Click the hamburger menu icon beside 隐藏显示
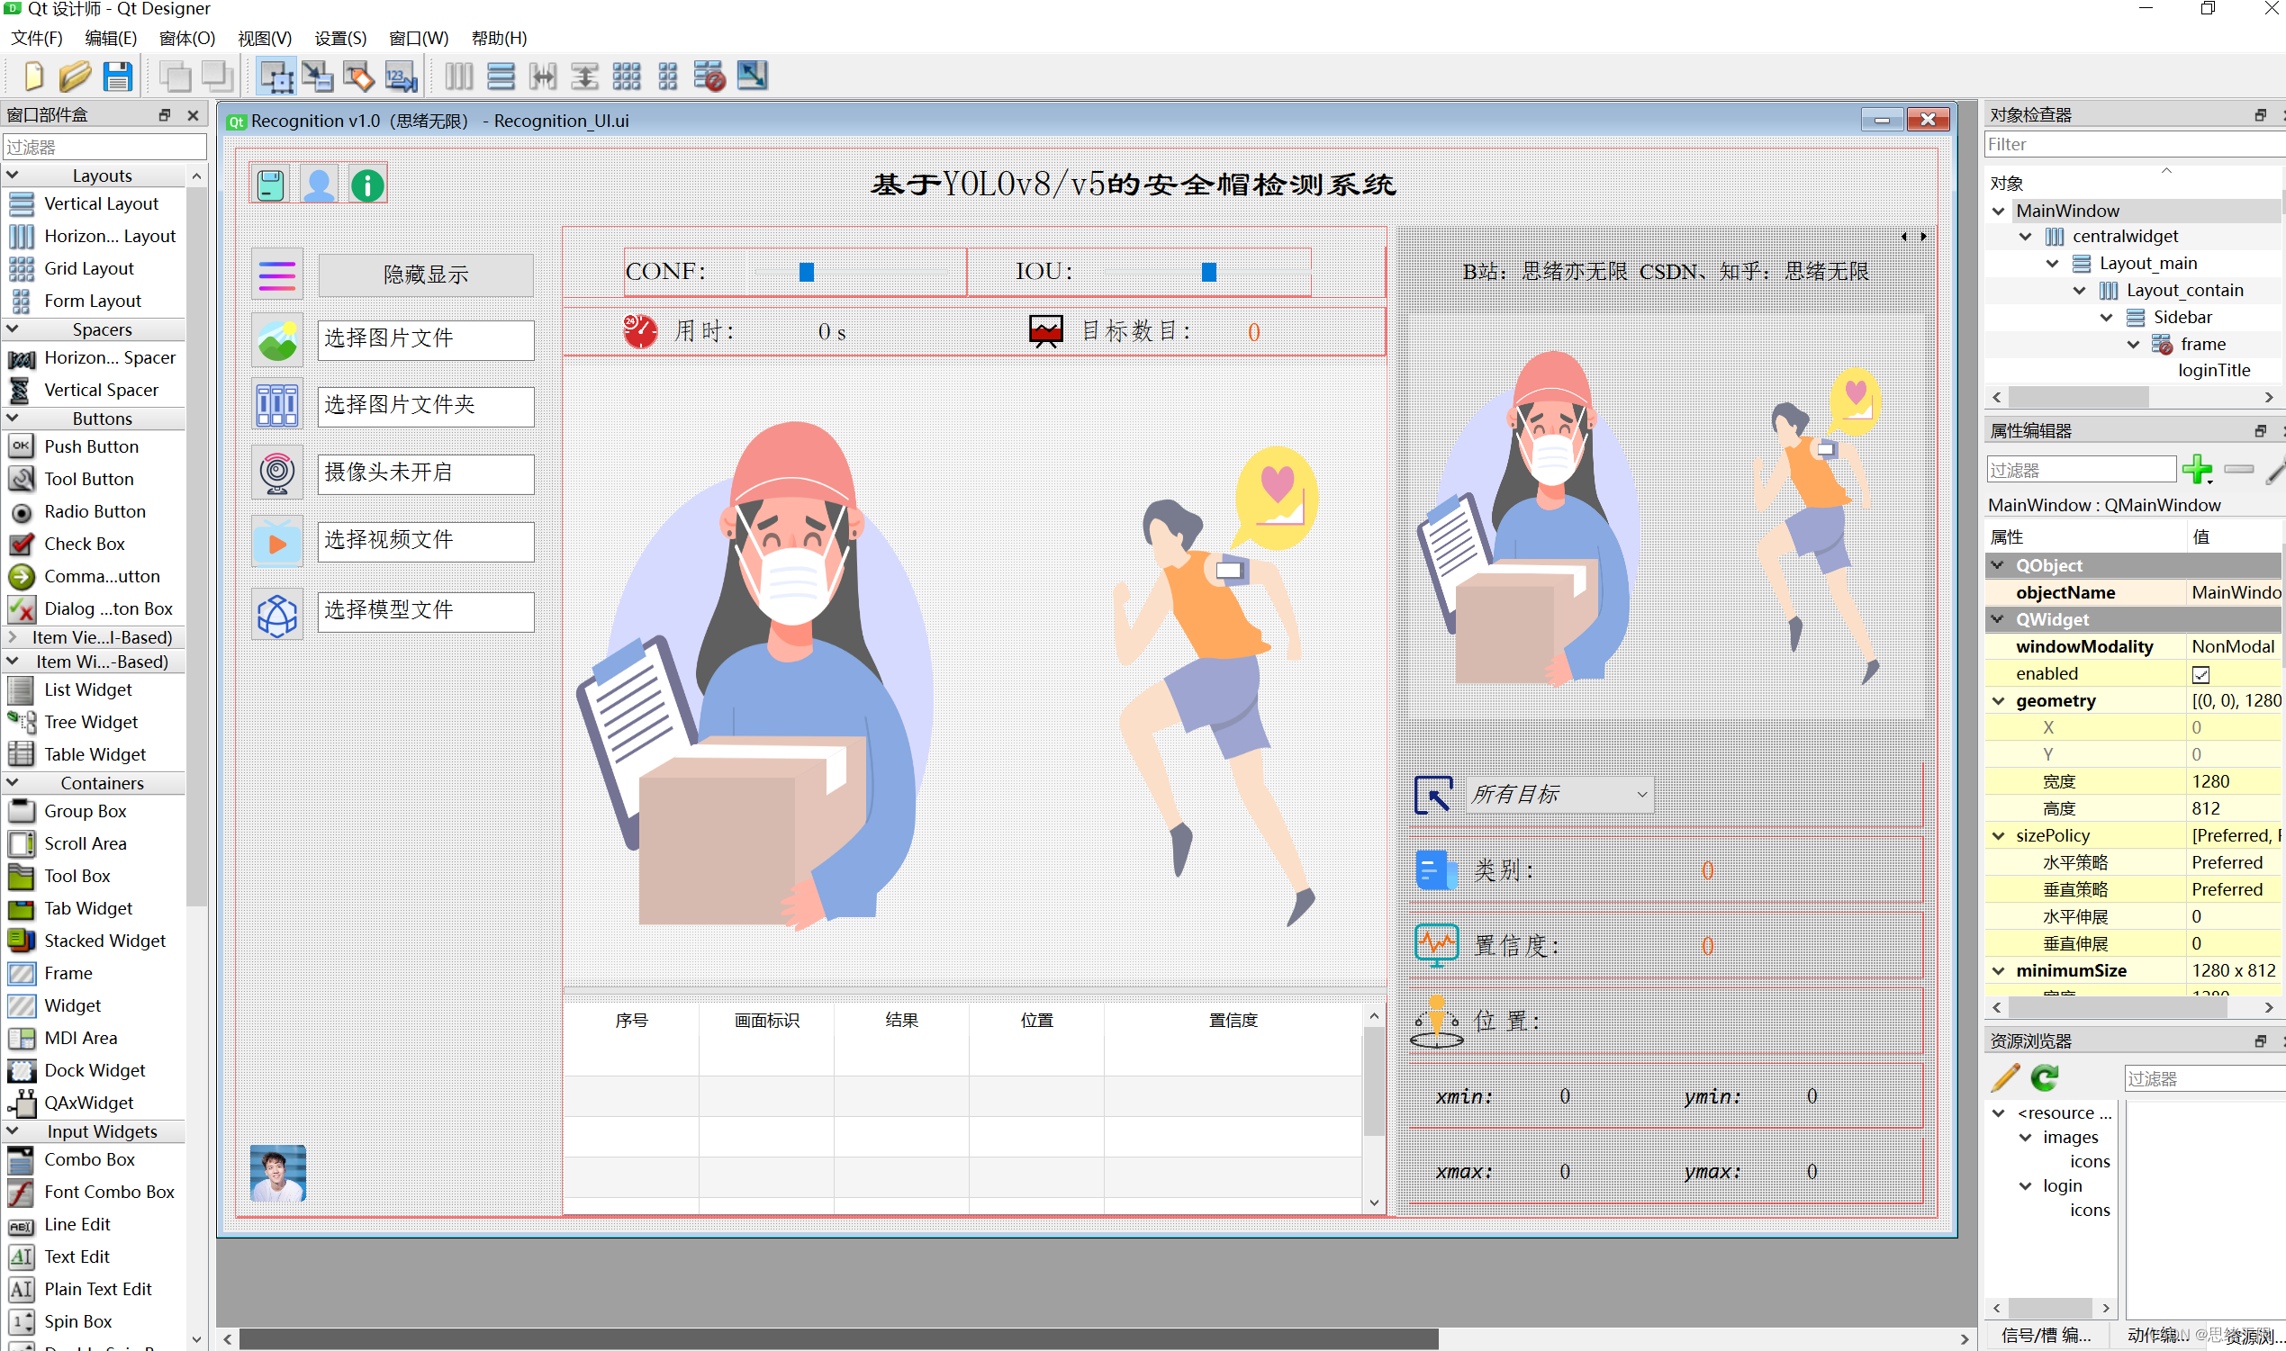The image size is (2286, 1351). coord(276,275)
